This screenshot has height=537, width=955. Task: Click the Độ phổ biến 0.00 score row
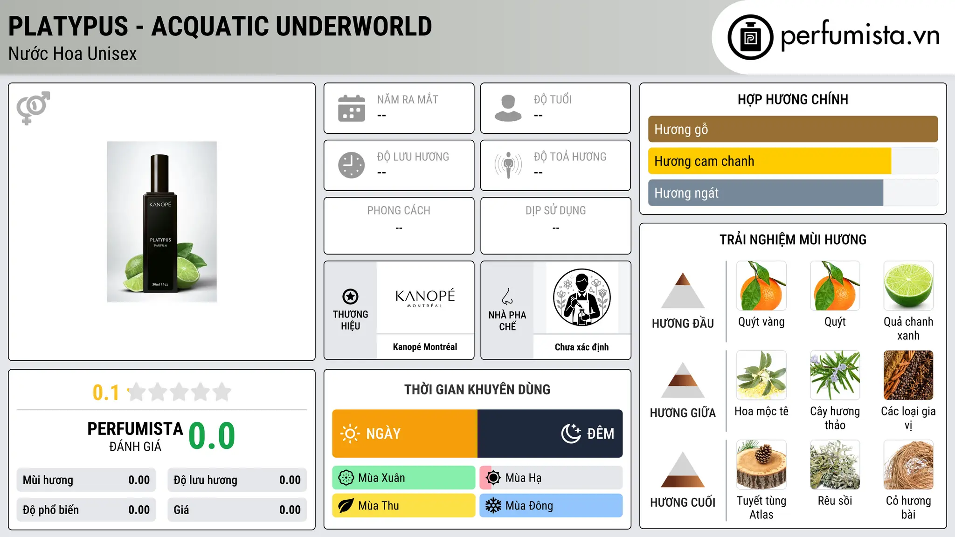pyautogui.click(x=86, y=510)
